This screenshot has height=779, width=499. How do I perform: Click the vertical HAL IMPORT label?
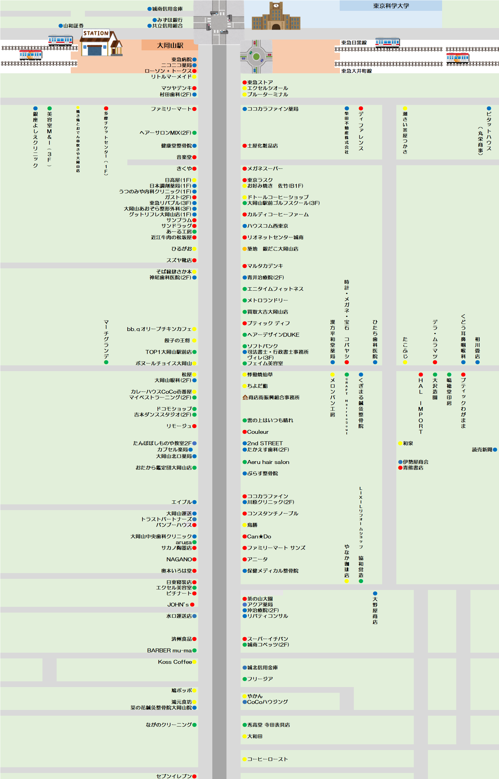click(x=421, y=406)
